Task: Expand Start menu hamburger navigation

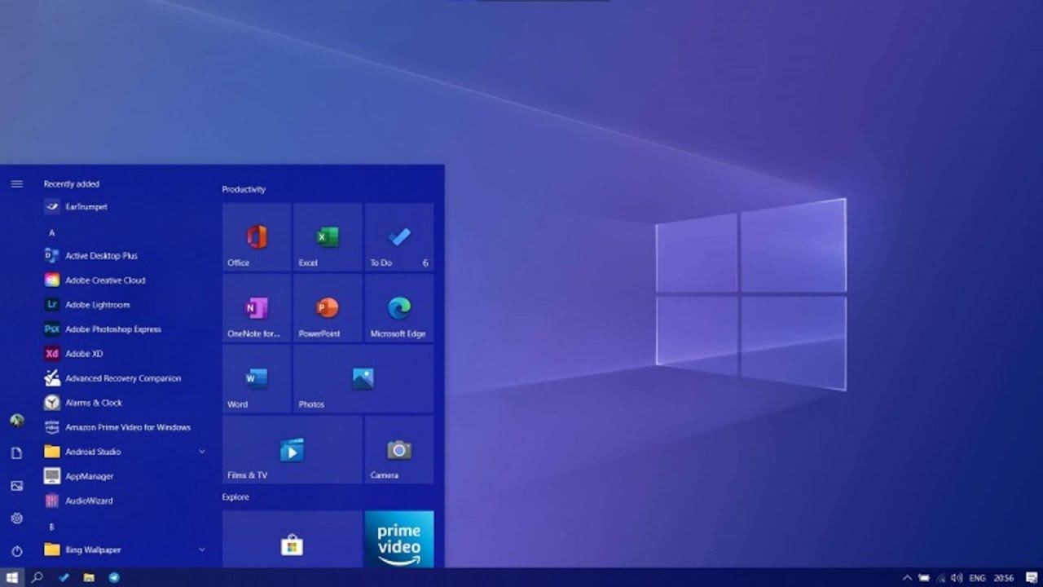Action: click(x=16, y=184)
